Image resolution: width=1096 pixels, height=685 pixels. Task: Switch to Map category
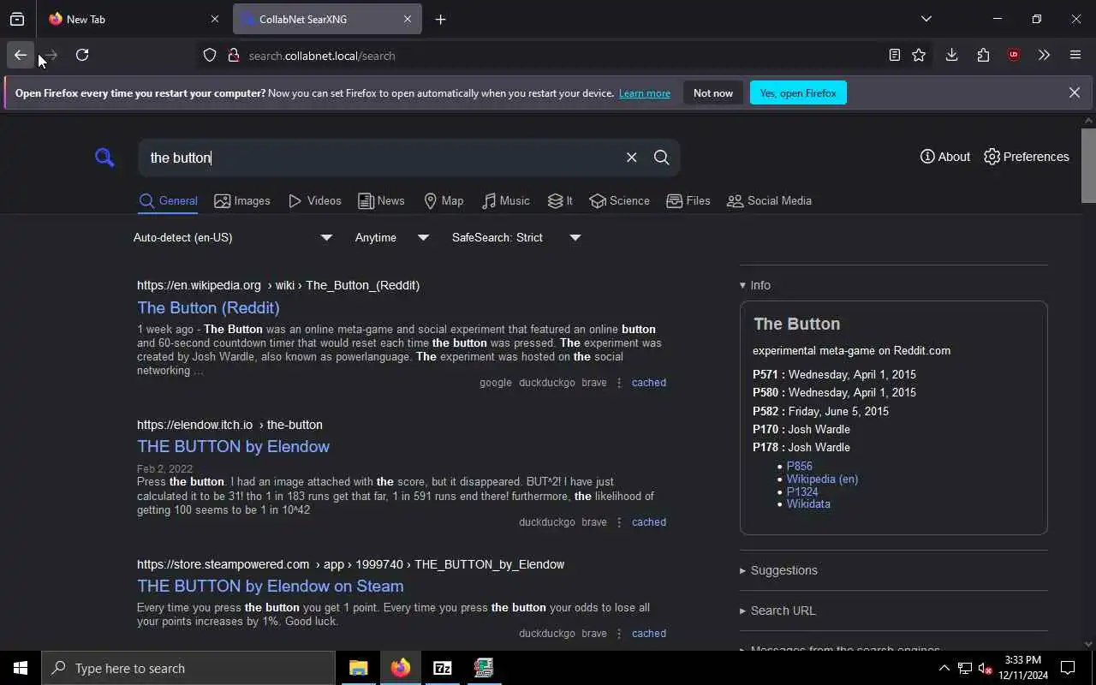point(444,201)
